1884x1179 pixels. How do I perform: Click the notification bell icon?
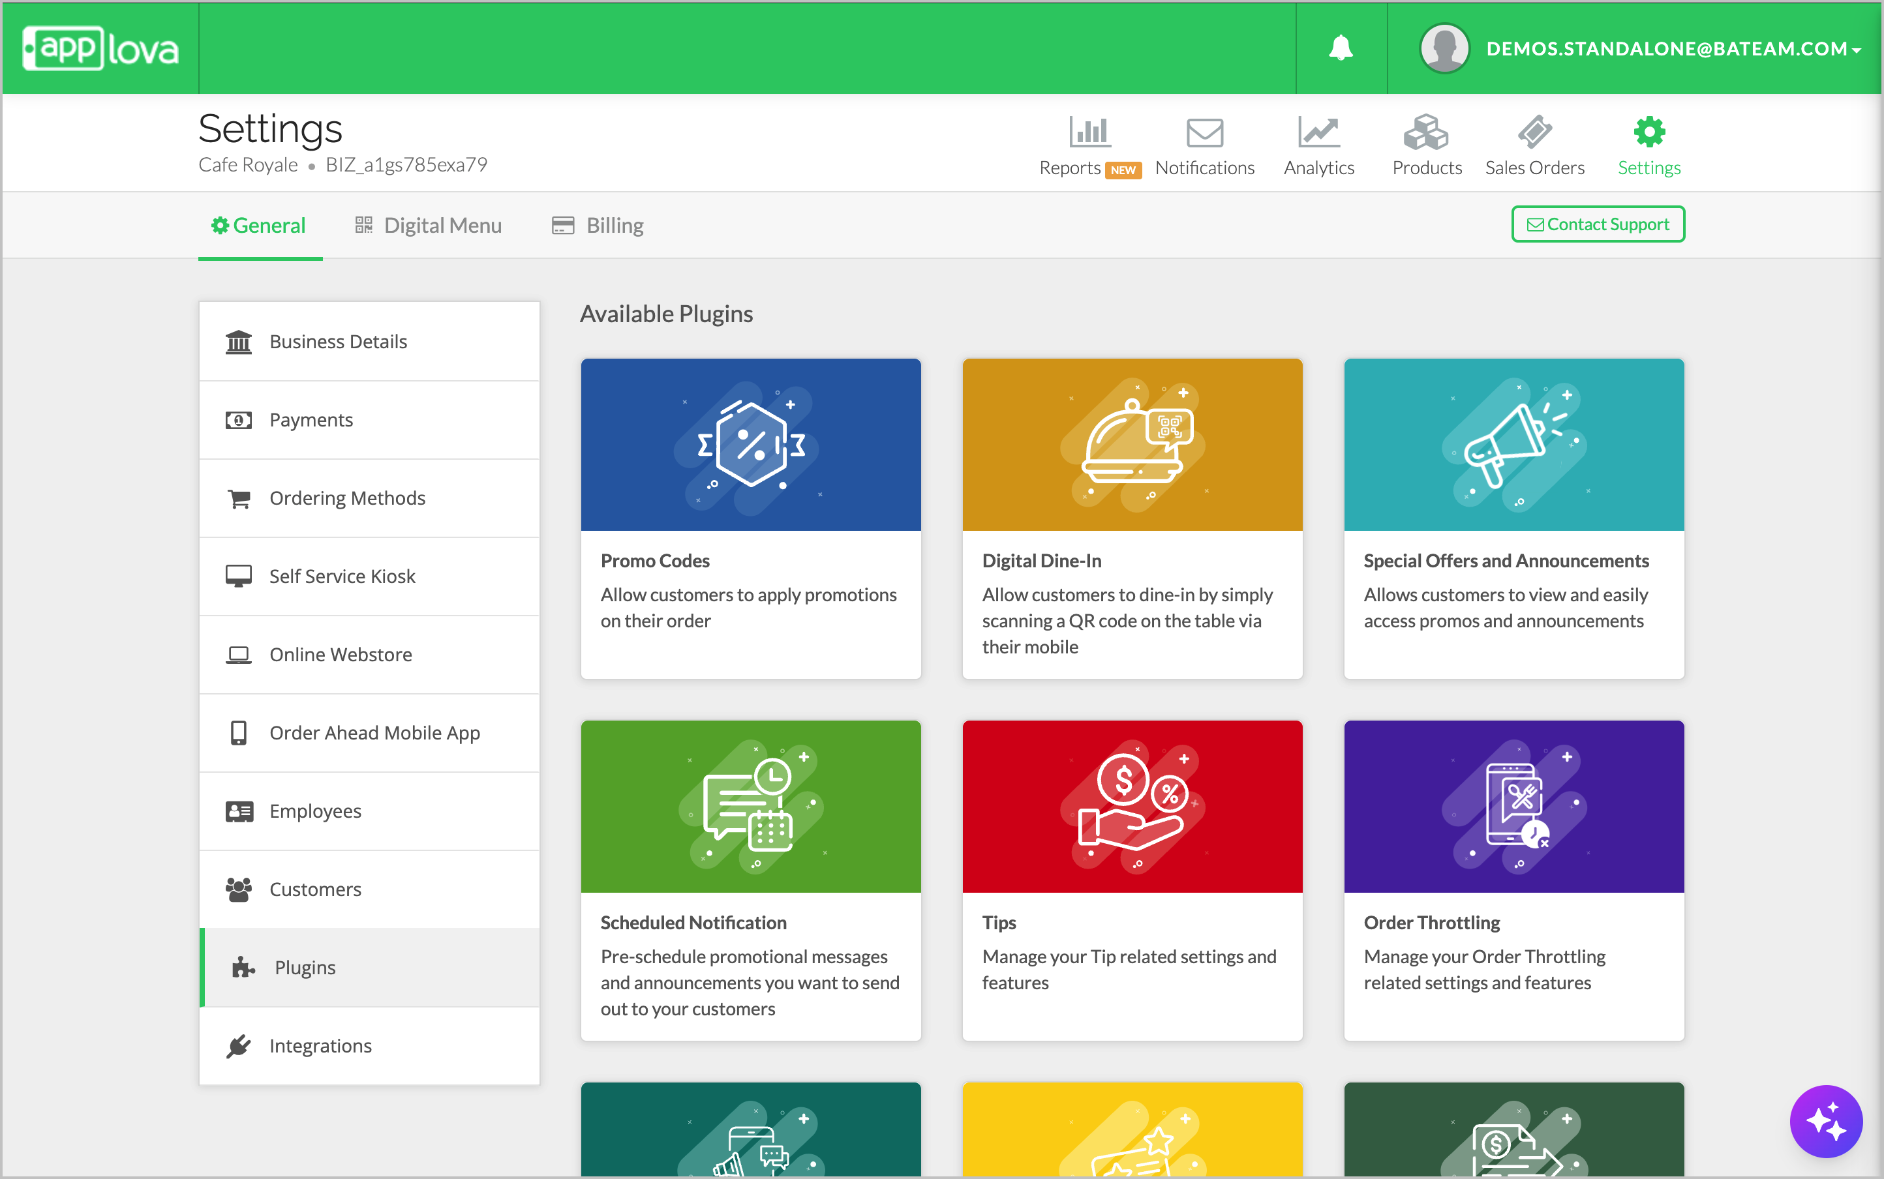point(1340,48)
